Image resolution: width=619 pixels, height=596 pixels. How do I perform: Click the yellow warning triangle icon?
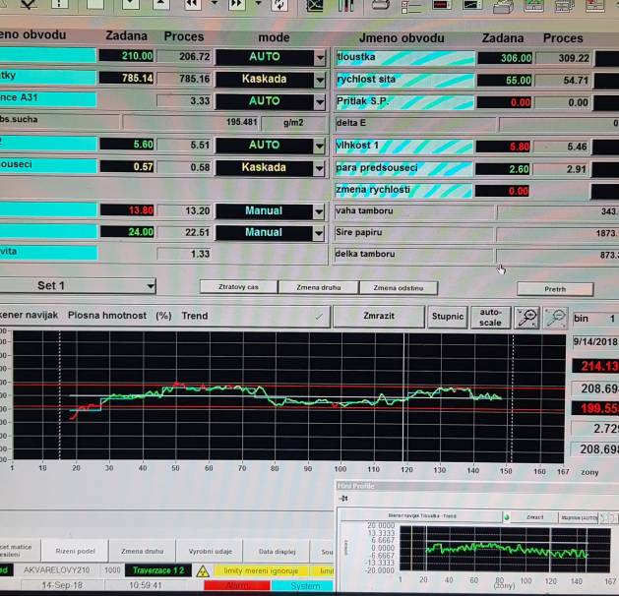(202, 570)
